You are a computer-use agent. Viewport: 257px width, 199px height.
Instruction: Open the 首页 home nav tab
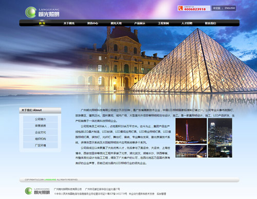42,23
